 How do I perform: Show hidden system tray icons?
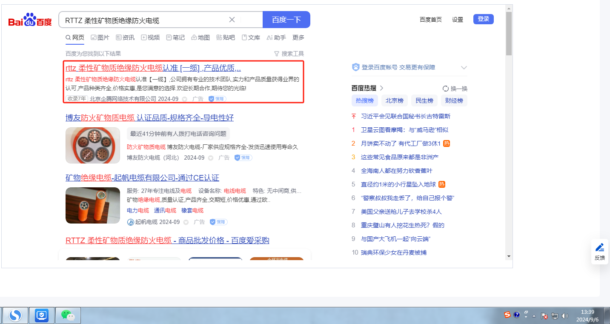coord(534,316)
